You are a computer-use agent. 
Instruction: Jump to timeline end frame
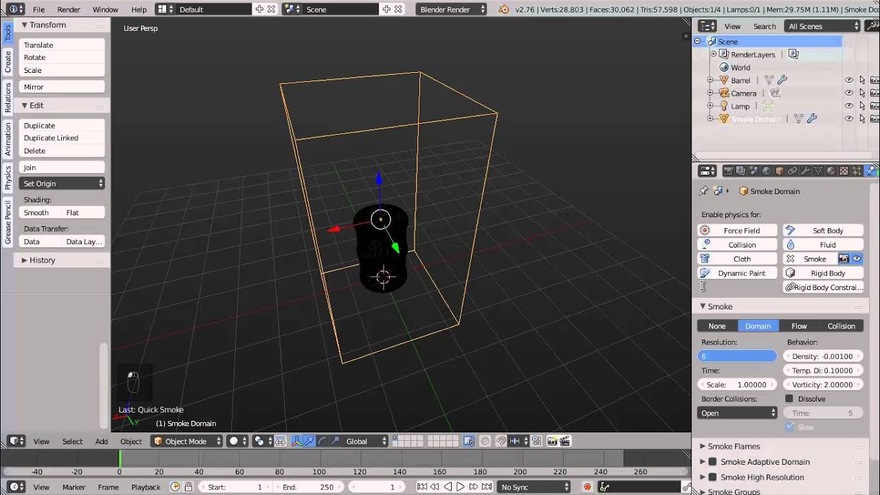point(486,487)
